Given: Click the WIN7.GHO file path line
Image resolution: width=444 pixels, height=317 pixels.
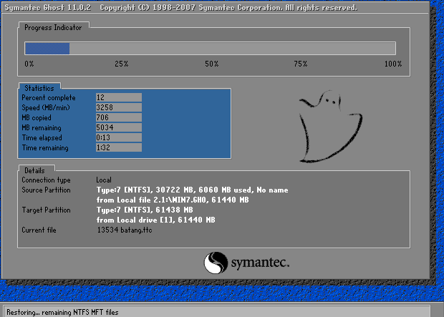Looking at the screenshot, I should (x=173, y=200).
